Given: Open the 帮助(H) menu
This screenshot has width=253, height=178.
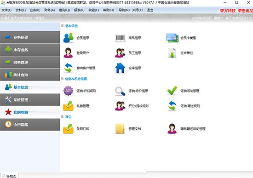Looking at the screenshot, I should [109, 10].
